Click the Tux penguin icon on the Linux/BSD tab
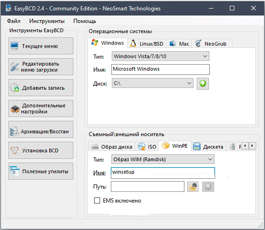265x230 pixels. 133,43
